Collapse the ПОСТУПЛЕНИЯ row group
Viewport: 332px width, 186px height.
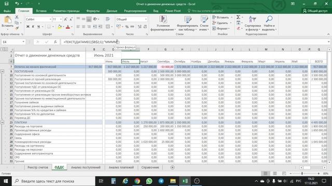(2, 71)
